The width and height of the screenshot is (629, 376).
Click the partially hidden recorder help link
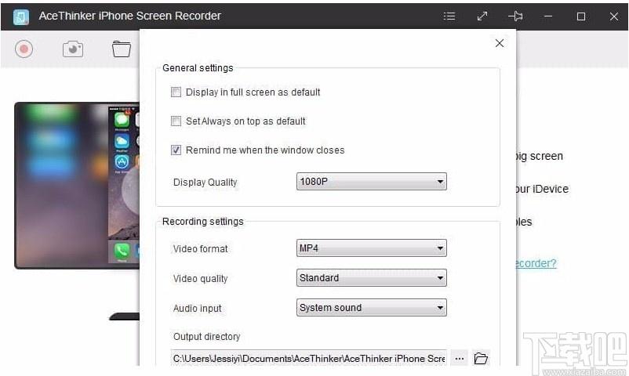pyautogui.click(x=536, y=263)
